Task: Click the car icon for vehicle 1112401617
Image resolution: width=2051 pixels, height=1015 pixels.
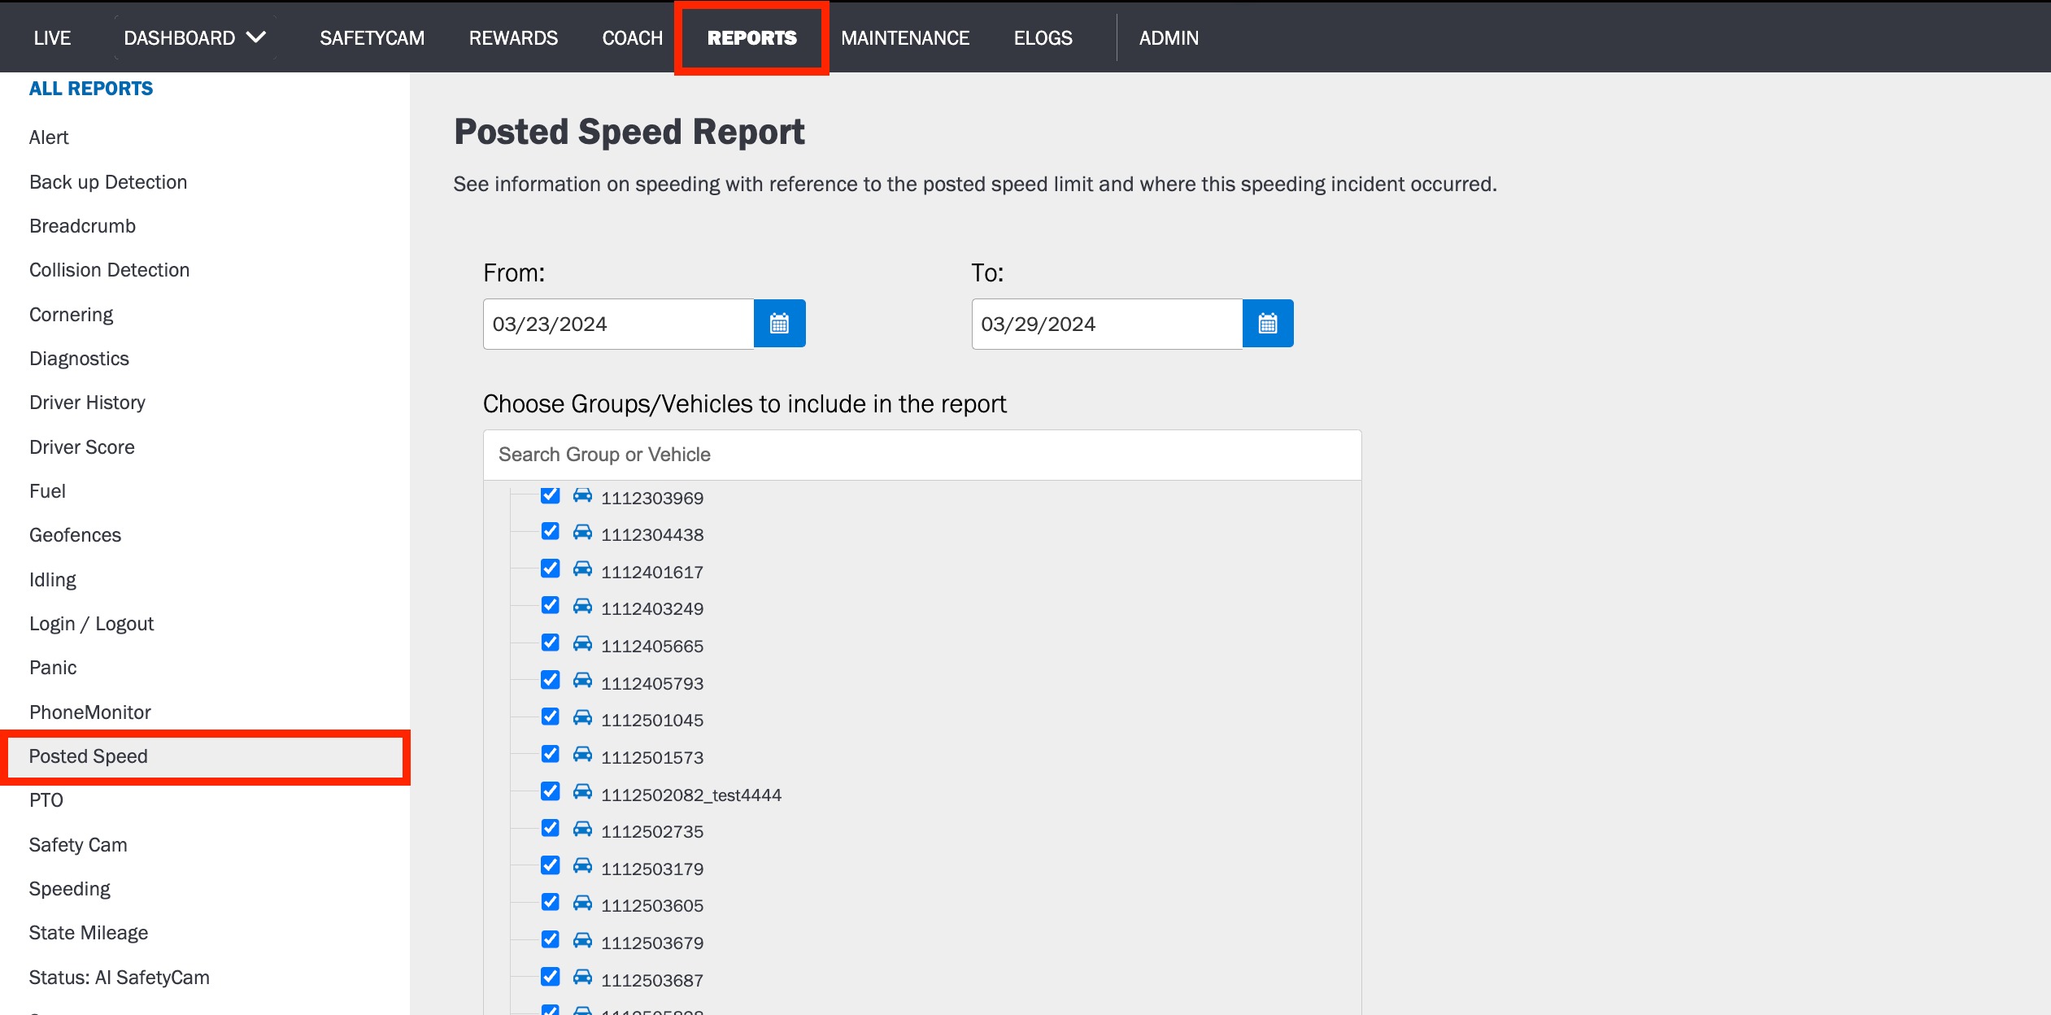Action: click(x=582, y=569)
